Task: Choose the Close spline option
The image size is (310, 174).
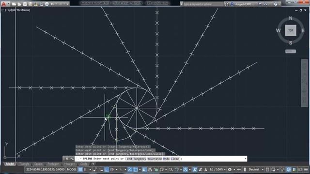Action: click(x=175, y=159)
